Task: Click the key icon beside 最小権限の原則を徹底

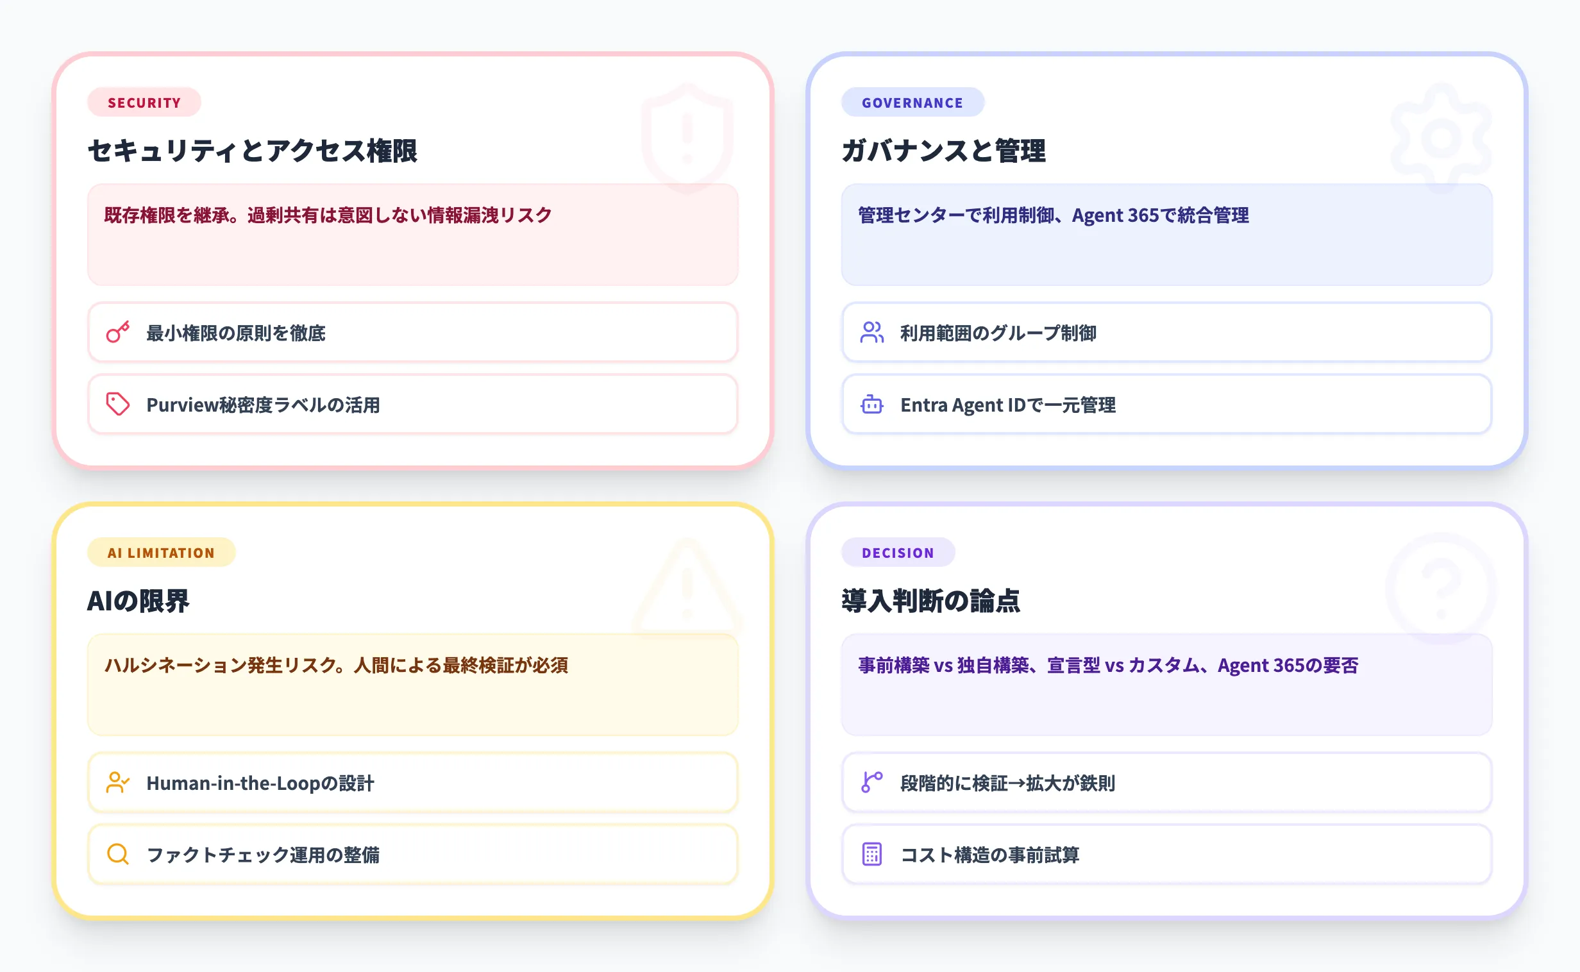Action: click(117, 332)
